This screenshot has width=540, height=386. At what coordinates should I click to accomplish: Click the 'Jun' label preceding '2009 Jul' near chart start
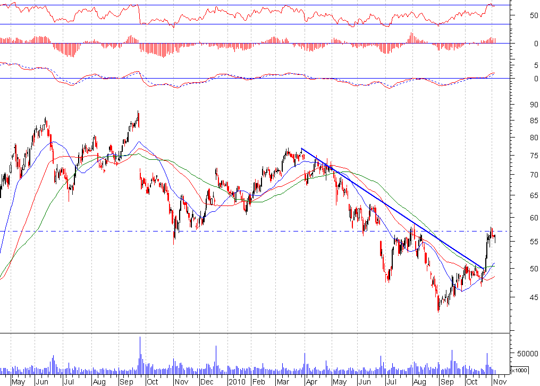pyautogui.click(x=41, y=382)
